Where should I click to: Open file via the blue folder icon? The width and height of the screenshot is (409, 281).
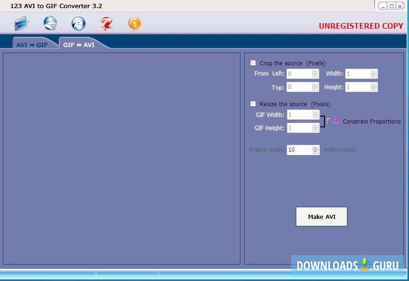pyautogui.click(x=22, y=23)
